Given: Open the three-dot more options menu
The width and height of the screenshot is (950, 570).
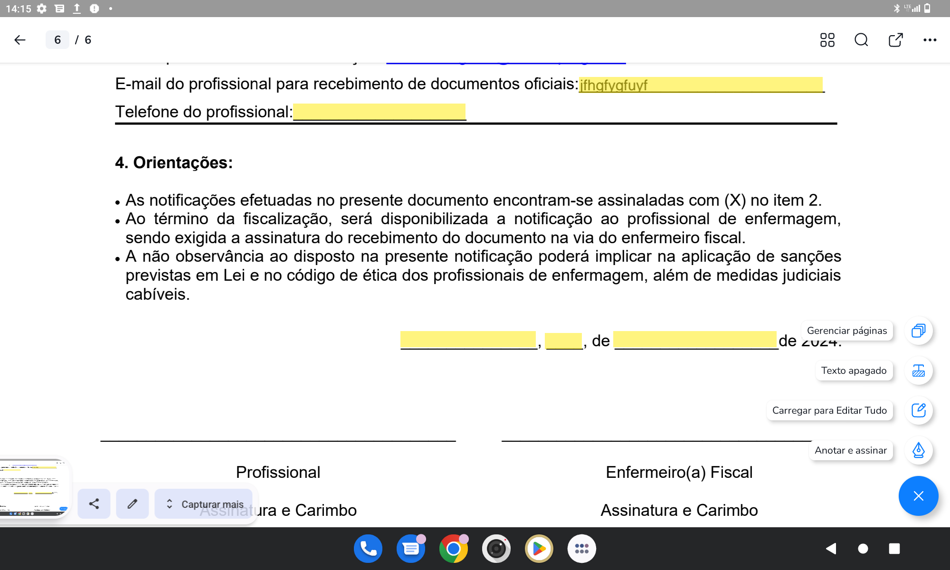Looking at the screenshot, I should [x=930, y=40].
